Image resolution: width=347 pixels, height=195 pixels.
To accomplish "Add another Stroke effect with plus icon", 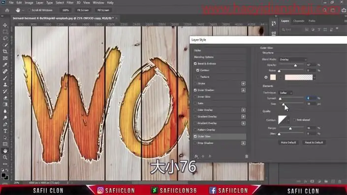I will click(x=243, y=84).
